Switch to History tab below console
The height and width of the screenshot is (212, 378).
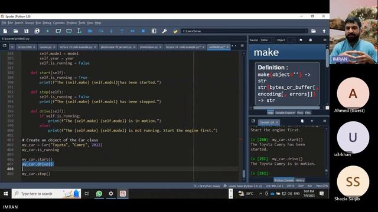point(300,180)
